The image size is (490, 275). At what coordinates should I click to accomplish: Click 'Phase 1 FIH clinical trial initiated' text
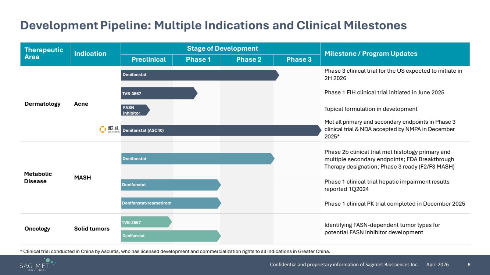[x=384, y=93]
